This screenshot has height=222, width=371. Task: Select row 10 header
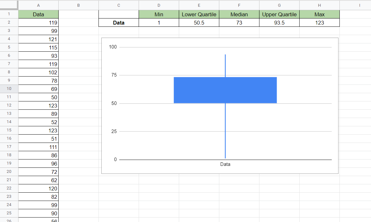pos(9,89)
